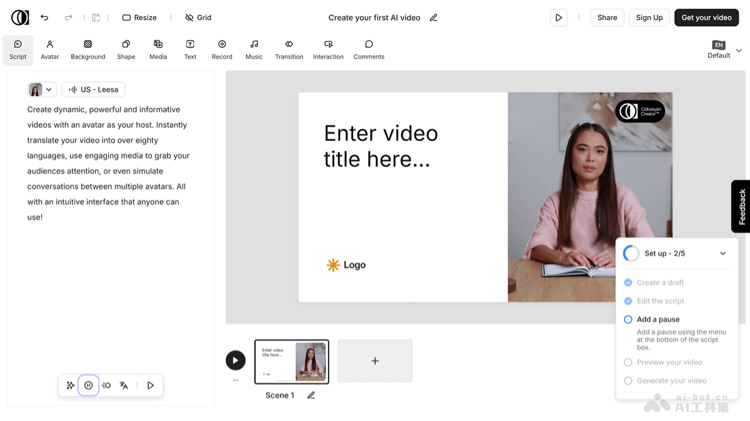Click the AI sparkle icon in script toolbar
The height and width of the screenshot is (421, 750).
pos(71,385)
